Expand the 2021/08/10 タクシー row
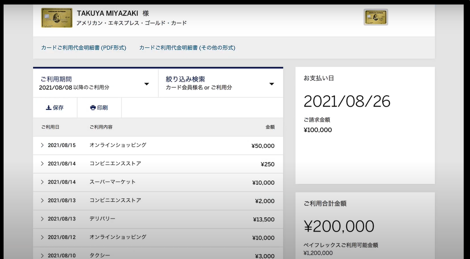 tap(42, 255)
